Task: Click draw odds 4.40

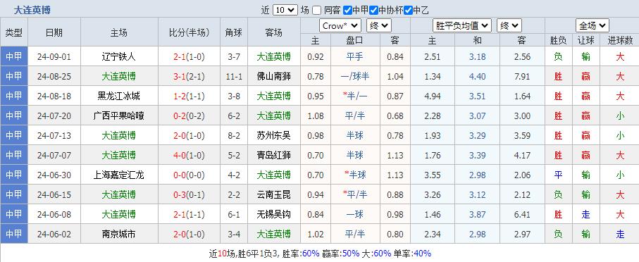Action: click(477, 76)
